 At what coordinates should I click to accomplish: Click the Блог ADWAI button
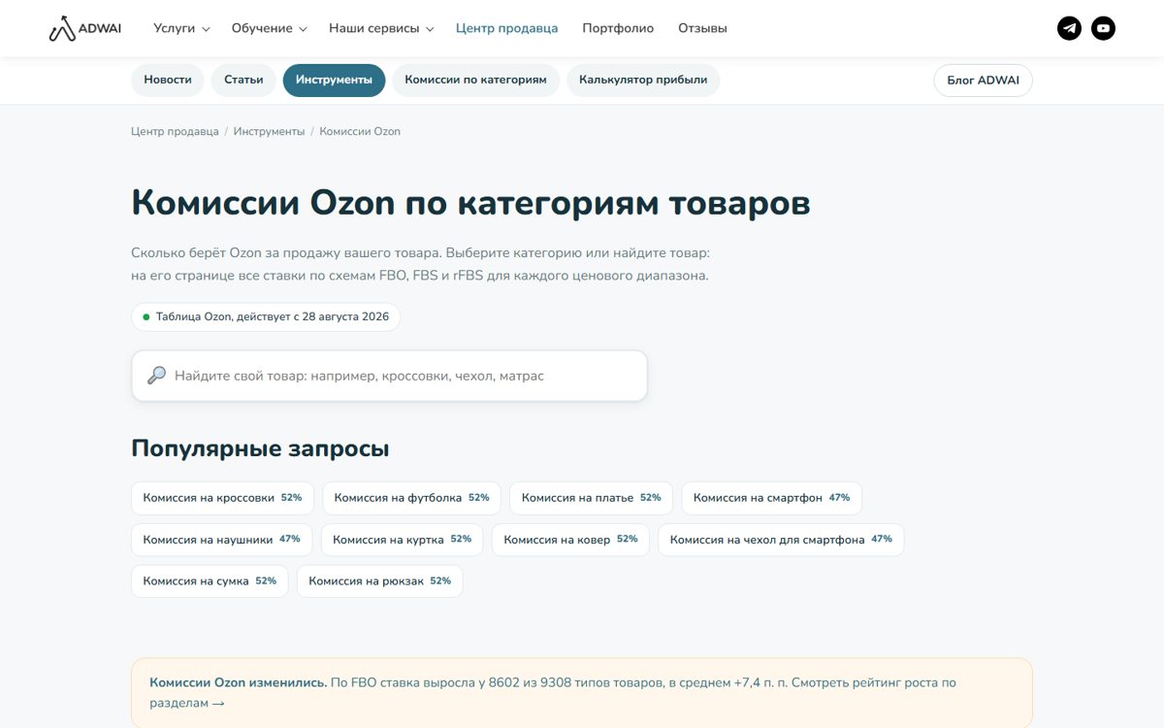tap(983, 81)
